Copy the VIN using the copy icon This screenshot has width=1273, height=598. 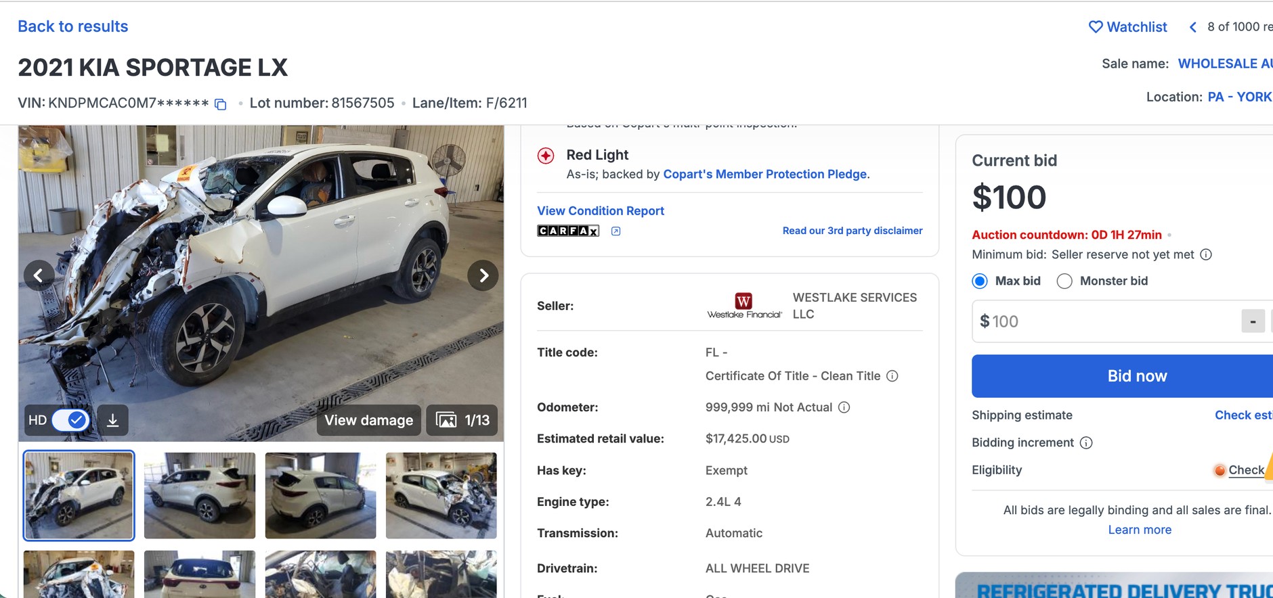[220, 104]
